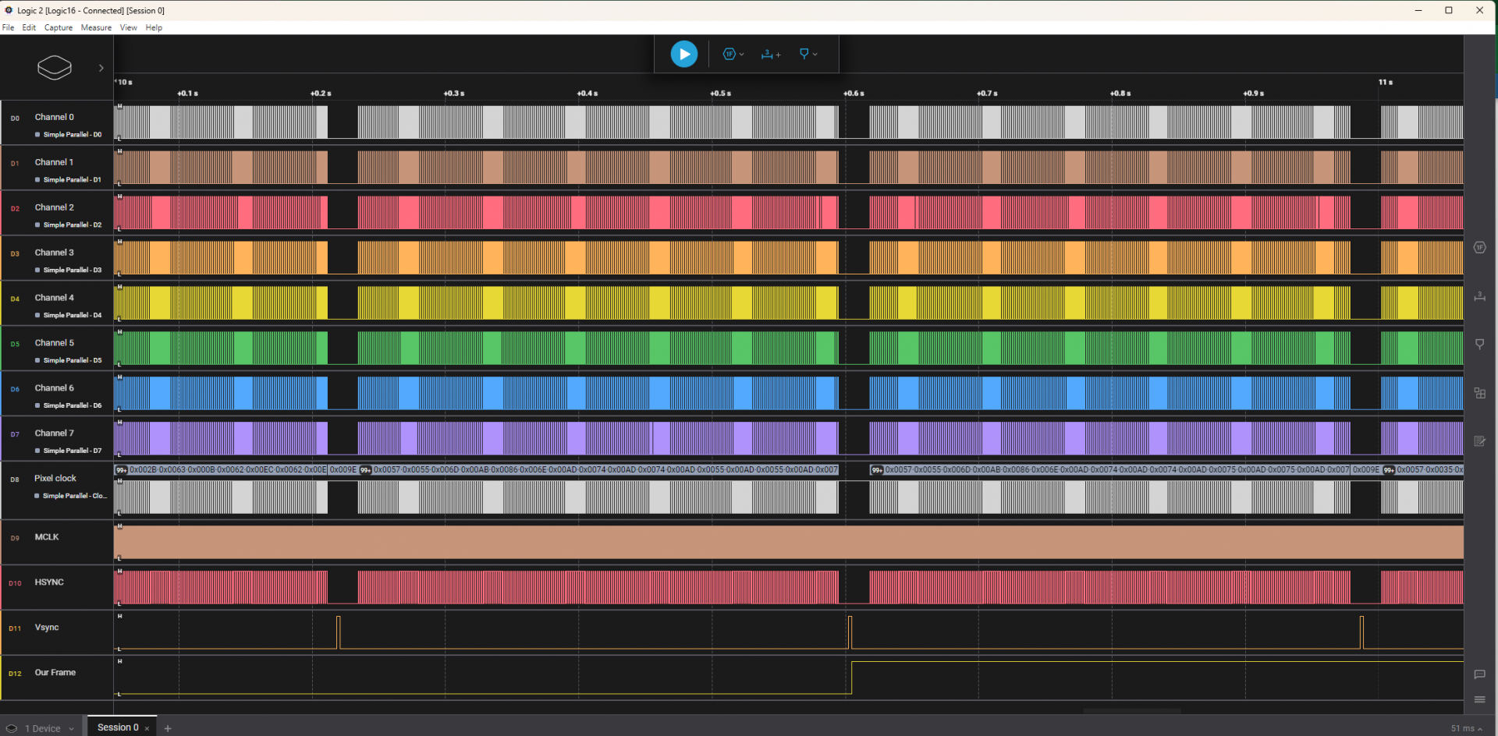Expand the analyzer dropdown arrow in top toolbar
This screenshot has height=736, width=1498.
pyautogui.click(x=742, y=55)
